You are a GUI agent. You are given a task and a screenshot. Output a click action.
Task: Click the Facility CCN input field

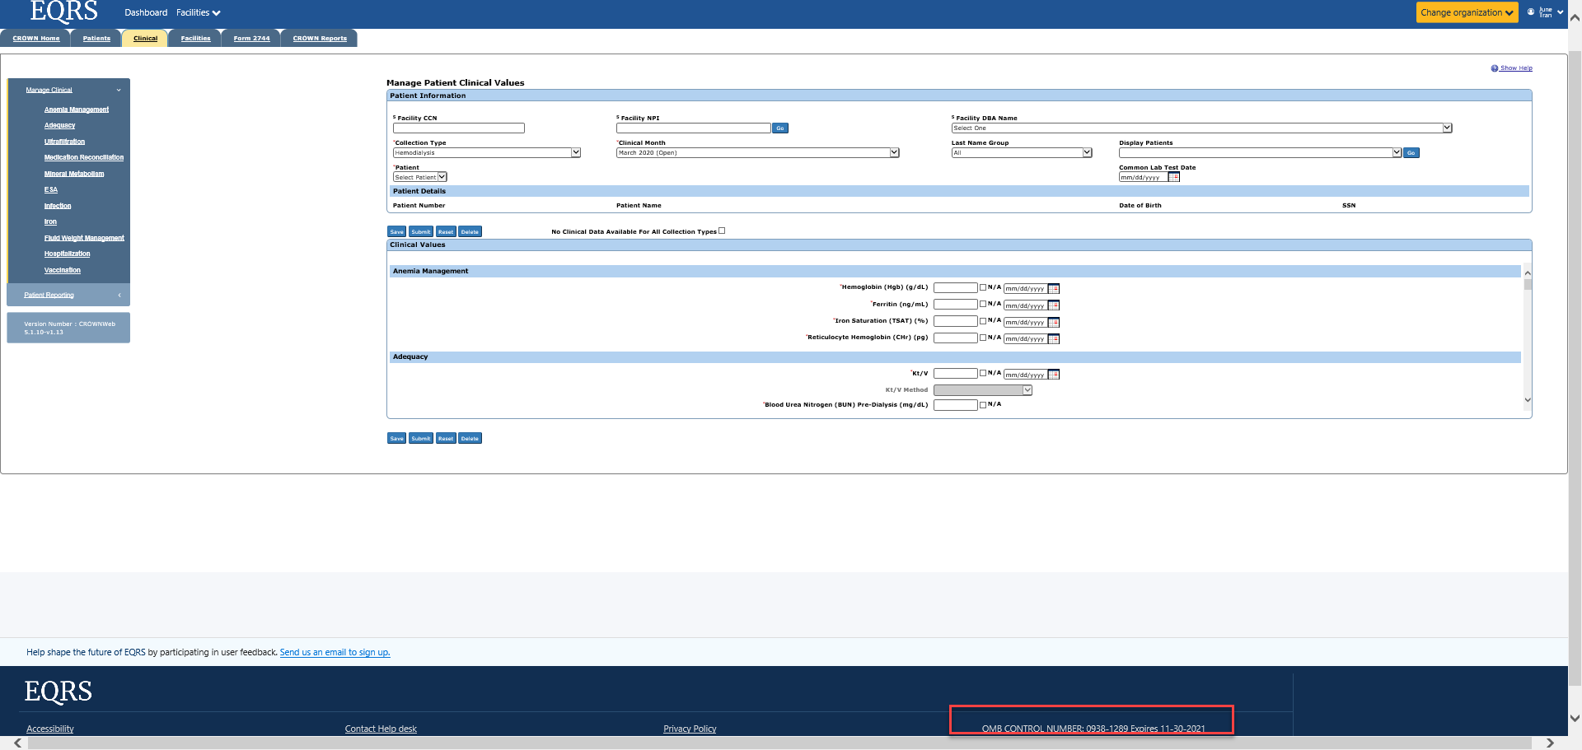tap(458, 128)
